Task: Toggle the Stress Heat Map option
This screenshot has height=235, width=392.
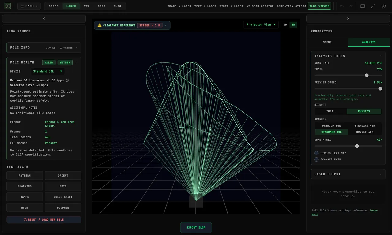Action: click(x=316, y=153)
